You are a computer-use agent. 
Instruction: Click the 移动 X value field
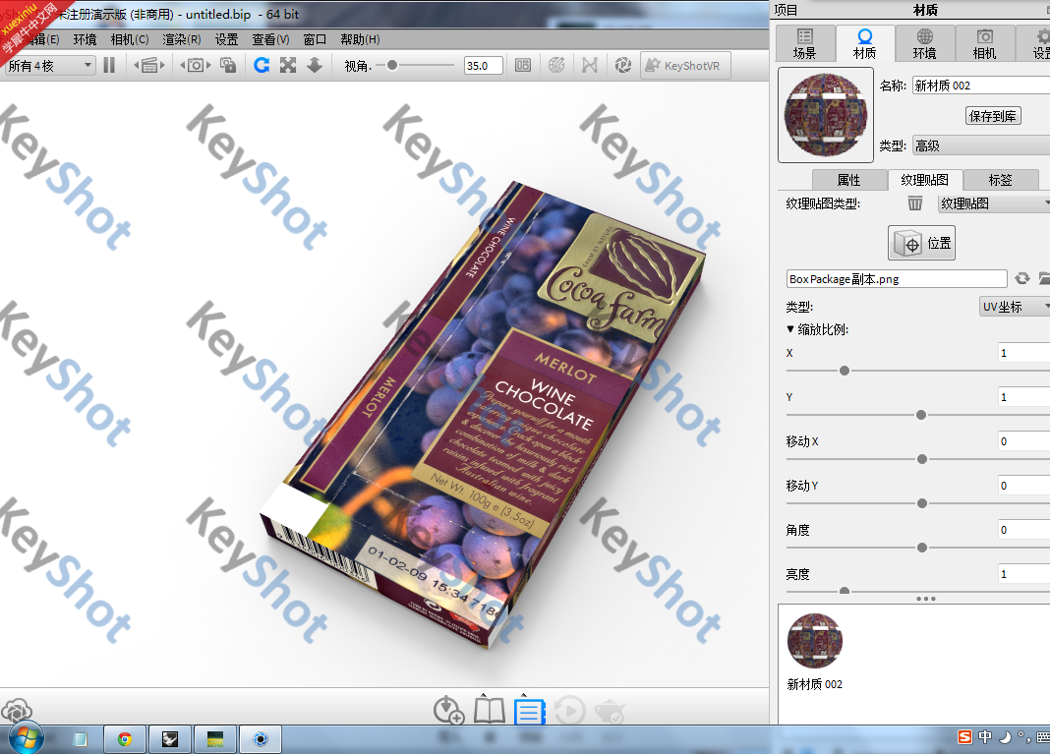(x=1023, y=441)
